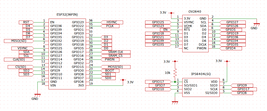
Task: Select the GPIO19 label on OV2640 D2
Action: point(233,33)
